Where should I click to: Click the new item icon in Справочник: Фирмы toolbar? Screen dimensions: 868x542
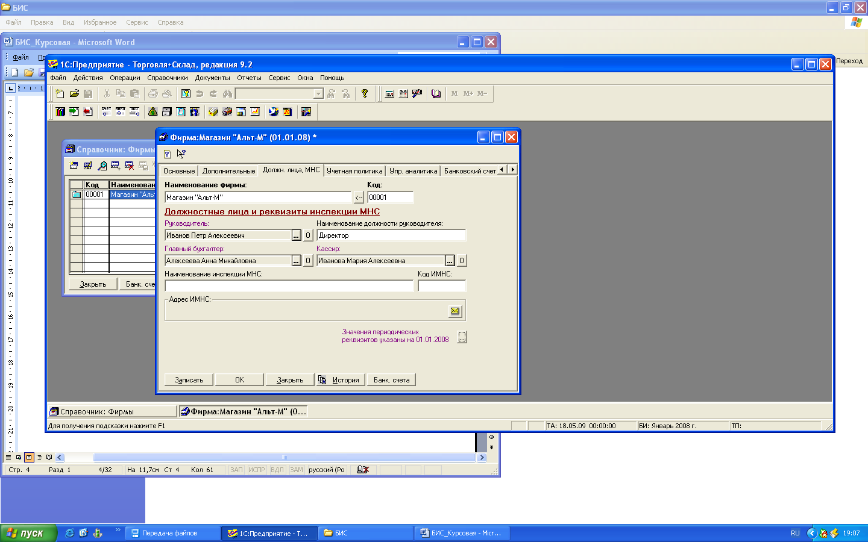[74, 166]
